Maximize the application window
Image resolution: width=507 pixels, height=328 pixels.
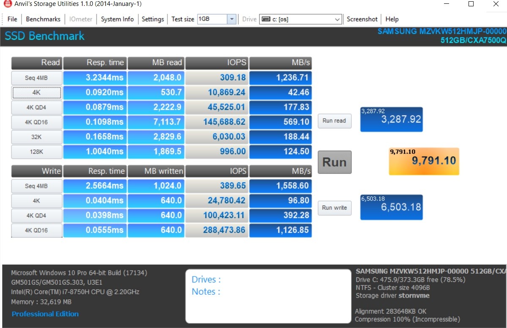pos(471,4)
